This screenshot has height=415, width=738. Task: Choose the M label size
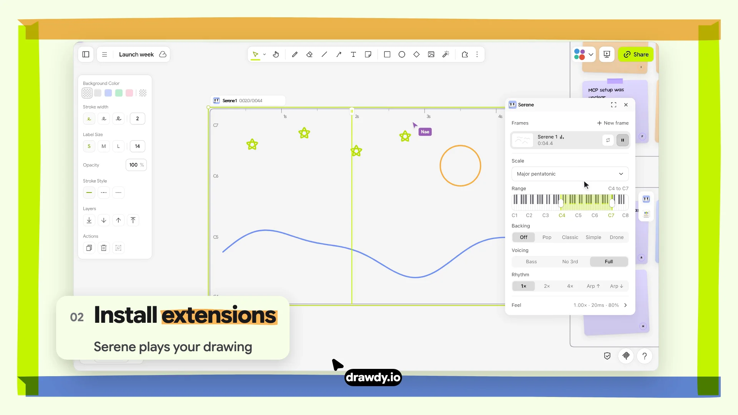104,146
